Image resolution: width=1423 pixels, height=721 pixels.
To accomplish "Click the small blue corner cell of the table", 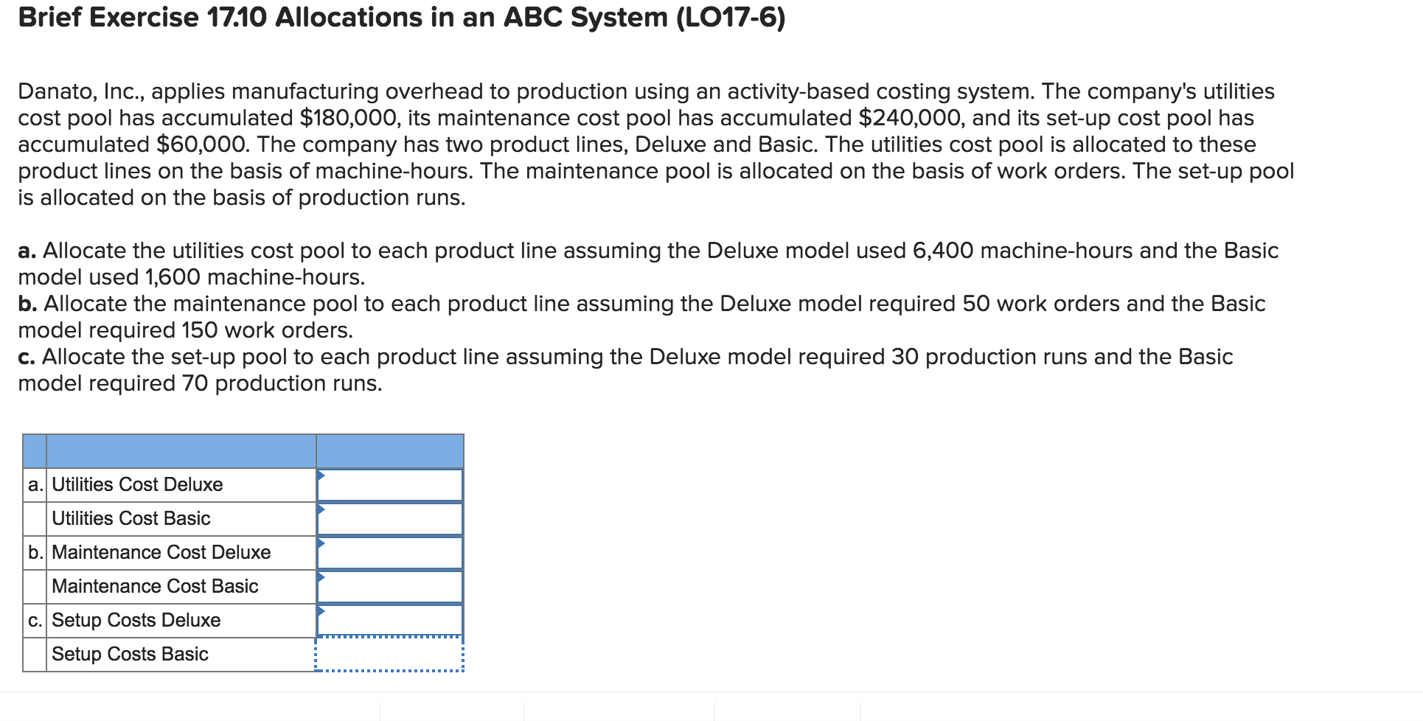I will point(35,450).
